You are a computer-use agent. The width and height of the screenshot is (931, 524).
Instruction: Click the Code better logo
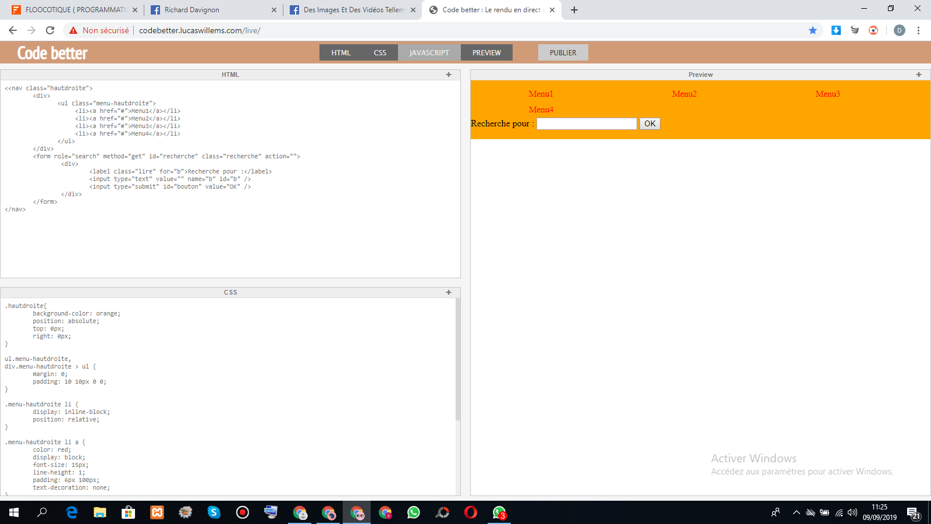pos(52,53)
